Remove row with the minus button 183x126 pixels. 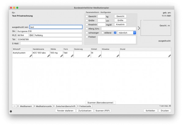click(14, 106)
